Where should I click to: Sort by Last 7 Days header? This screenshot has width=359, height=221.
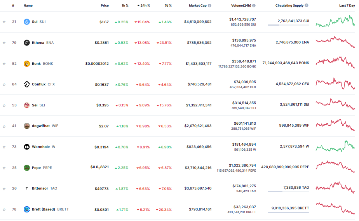click(347, 5)
